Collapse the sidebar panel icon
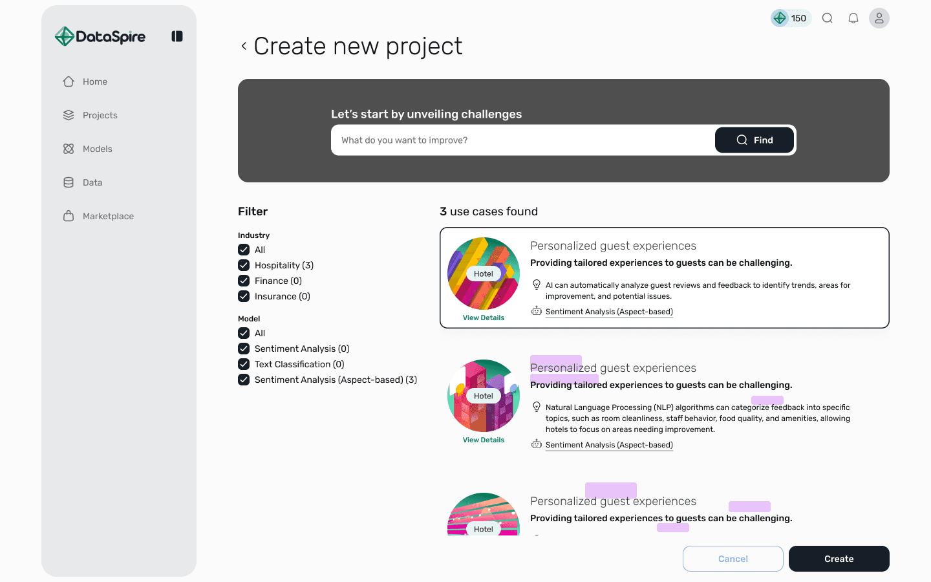Image resolution: width=931 pixels, height=582 pixels. pos(177,36)
